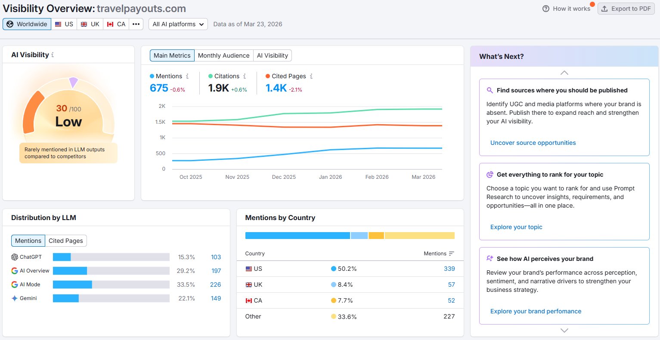Image resolution: width=660 pixels, height=340 pixels.
Task: Click the 675 Mentions total value
Action: click(x=159, y=88)
